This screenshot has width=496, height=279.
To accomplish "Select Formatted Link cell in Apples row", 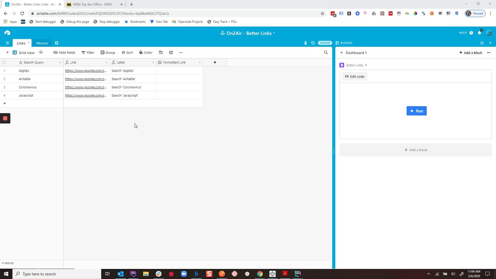I will coord(179,71).
